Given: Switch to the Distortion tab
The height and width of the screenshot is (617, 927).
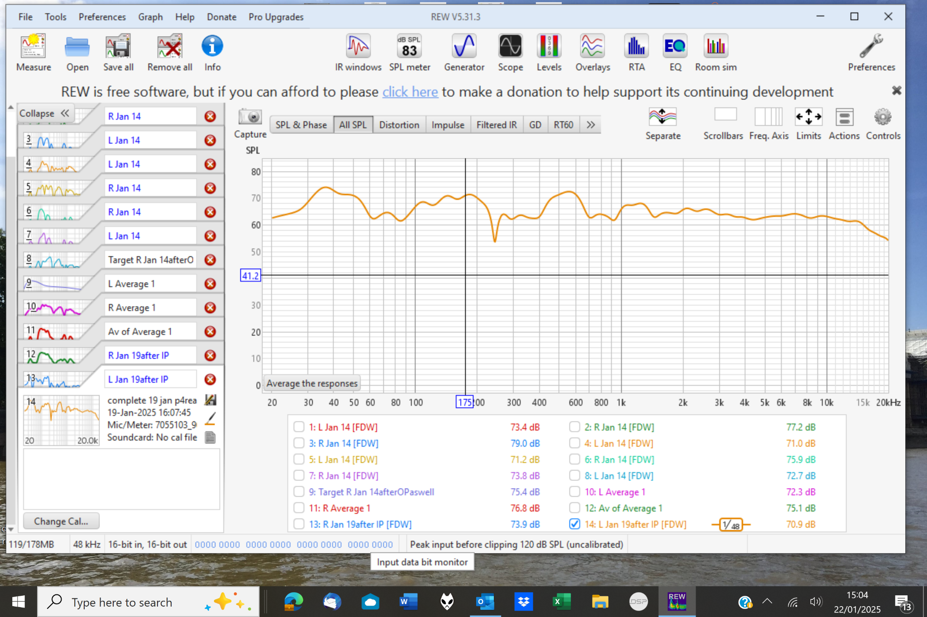Looking at the screenshot, I should click(399, 125).
